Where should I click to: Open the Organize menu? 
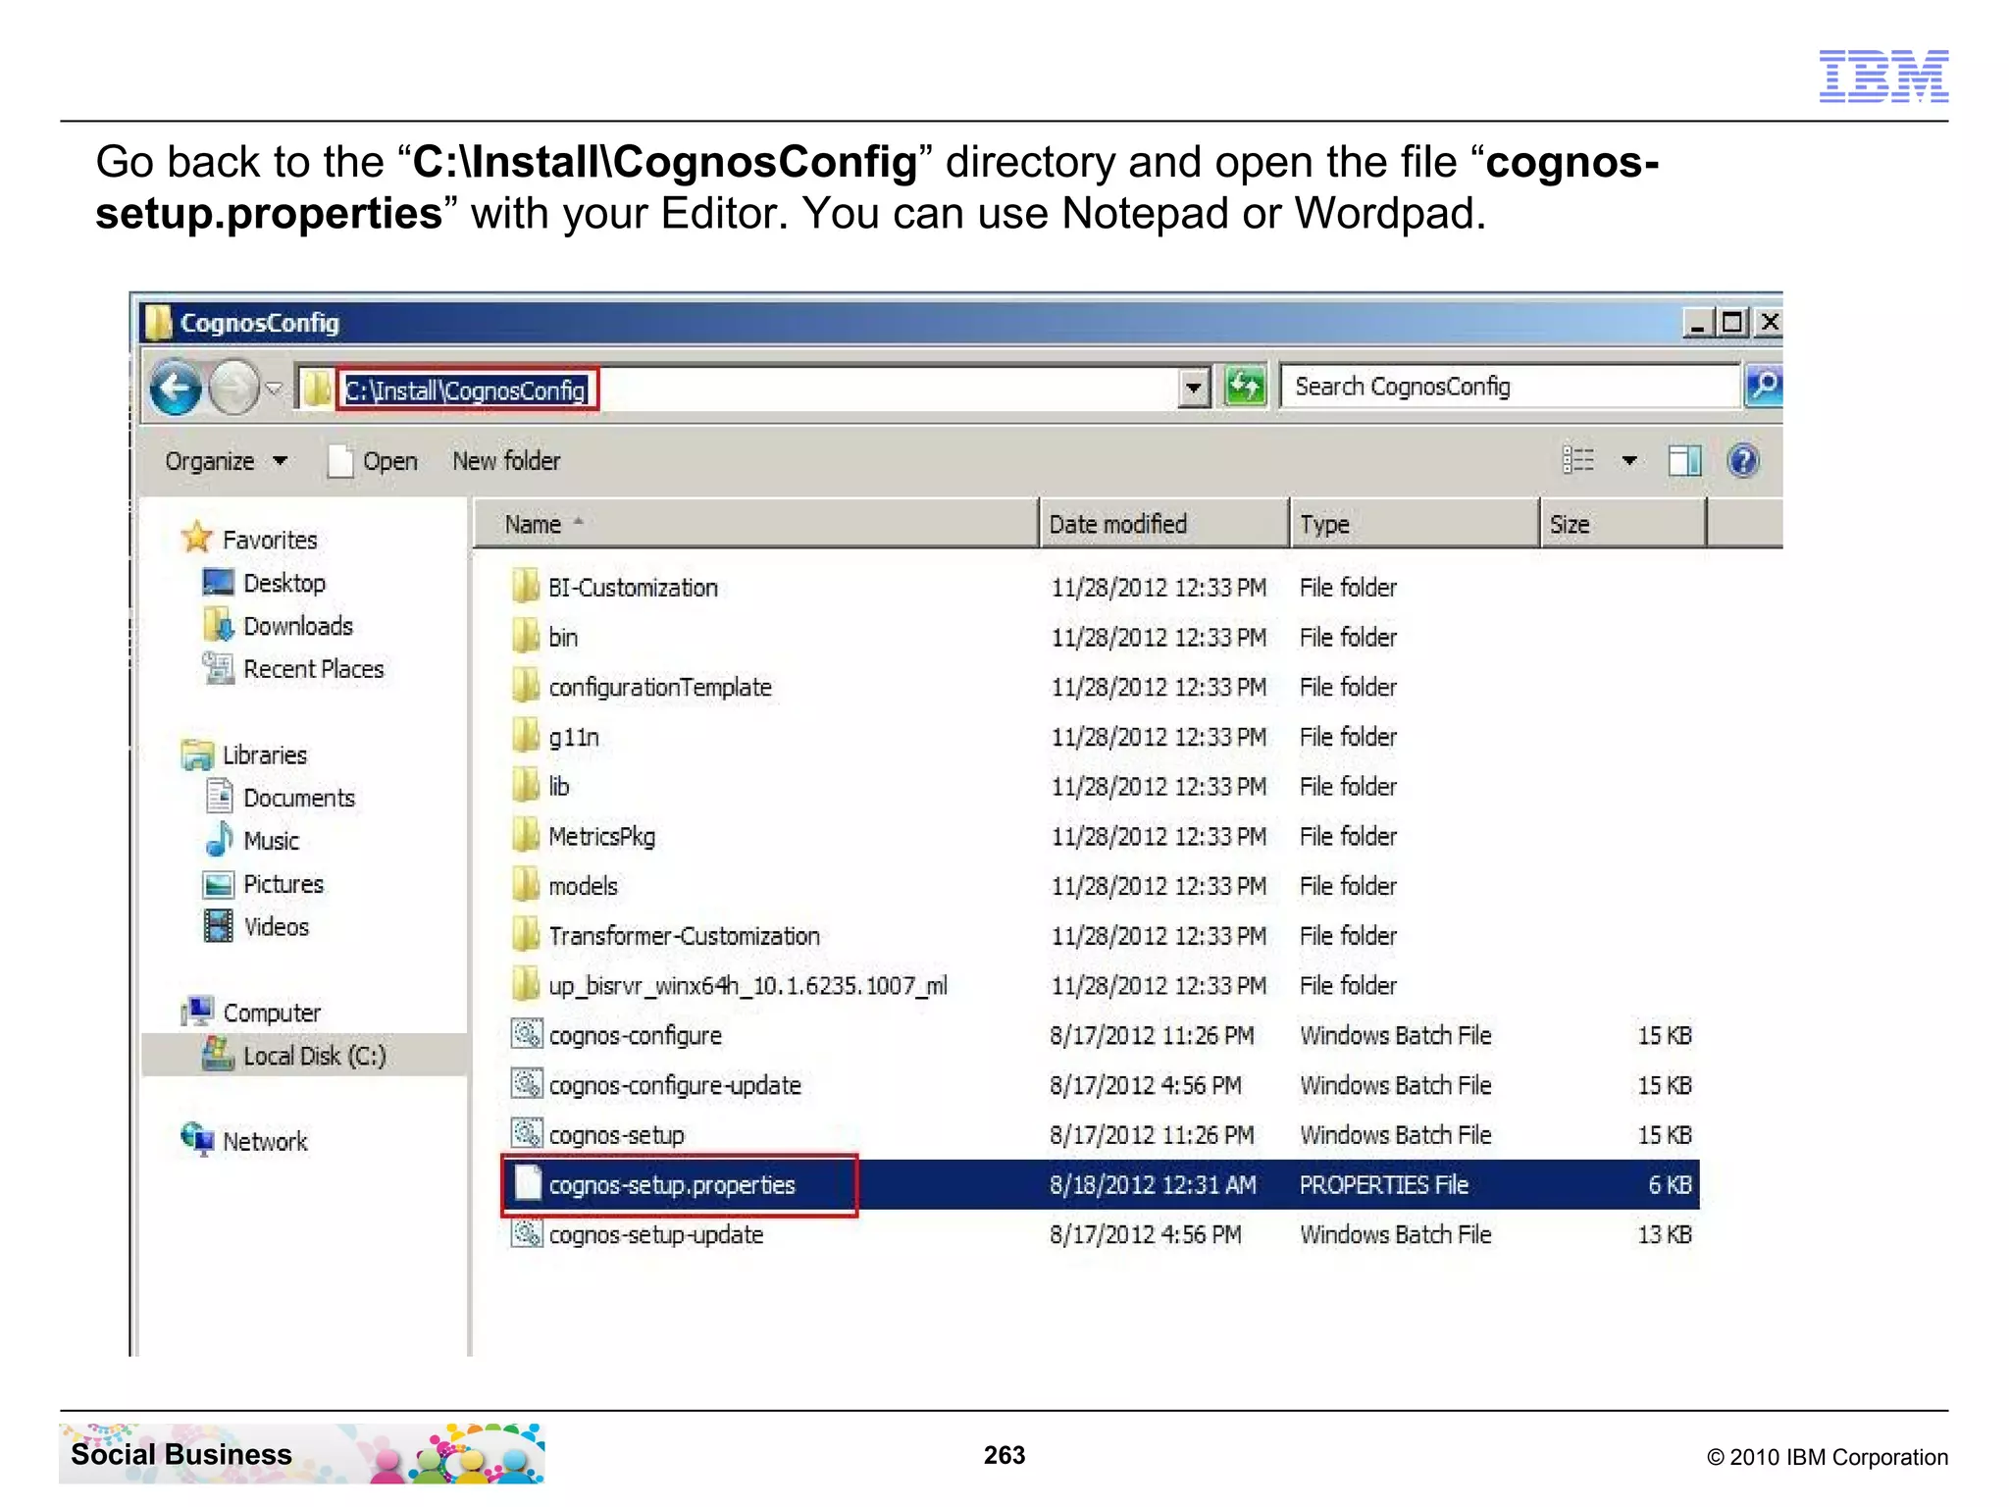coord(226,461)
